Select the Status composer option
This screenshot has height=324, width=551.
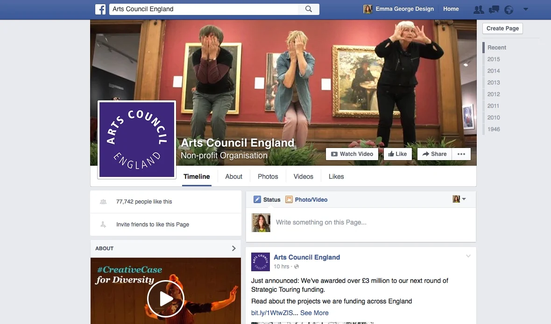[x=267, y=200]
